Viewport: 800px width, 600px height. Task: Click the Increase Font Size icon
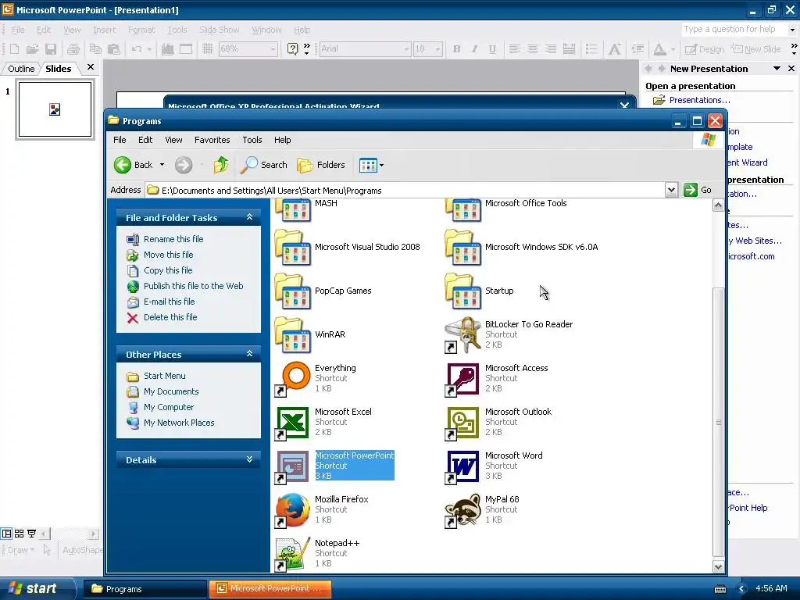[x=615, y=49]
